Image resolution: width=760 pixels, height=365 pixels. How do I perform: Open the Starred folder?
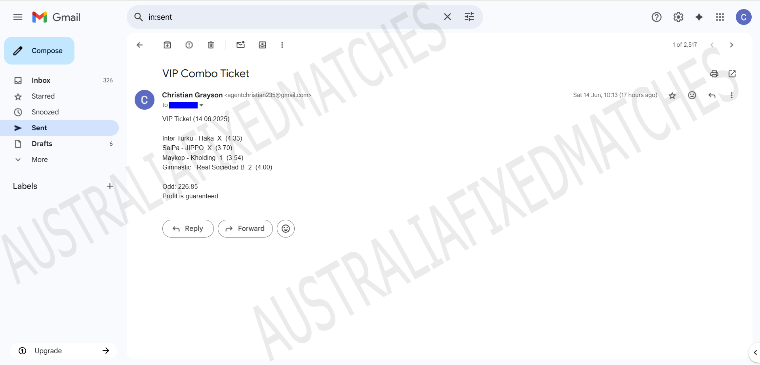click(59, 96)
